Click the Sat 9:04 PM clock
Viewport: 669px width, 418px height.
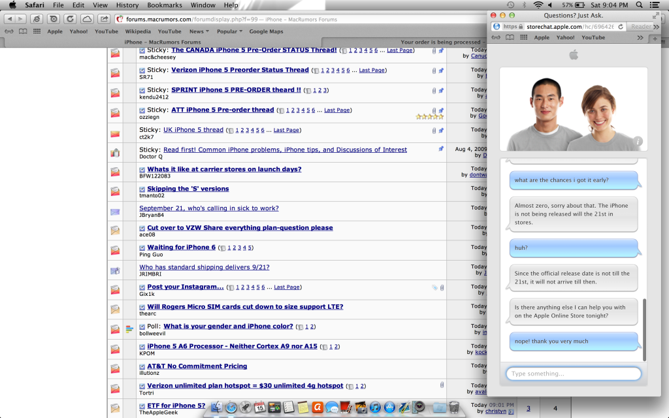[610, 5]
